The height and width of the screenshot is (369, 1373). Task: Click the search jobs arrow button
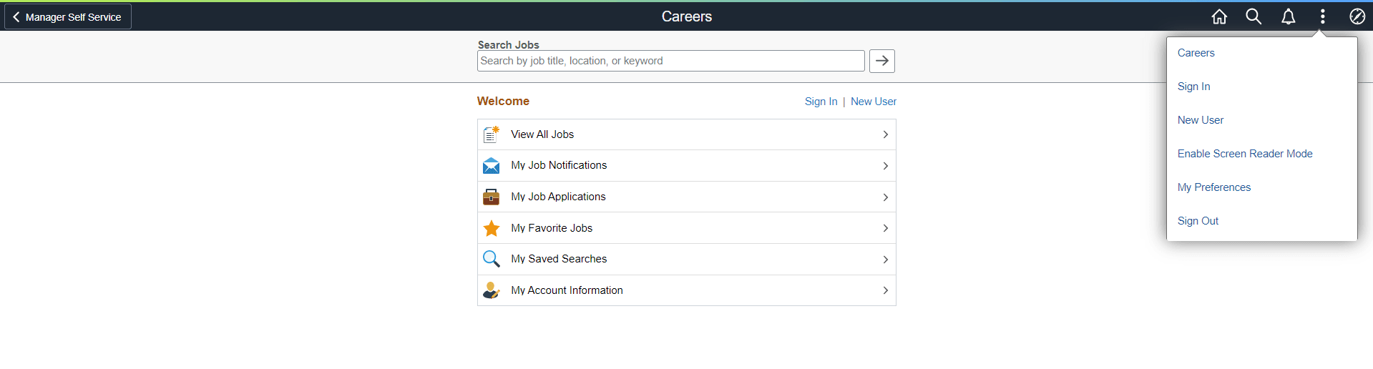pyautogui.click(x=881, y=61)
